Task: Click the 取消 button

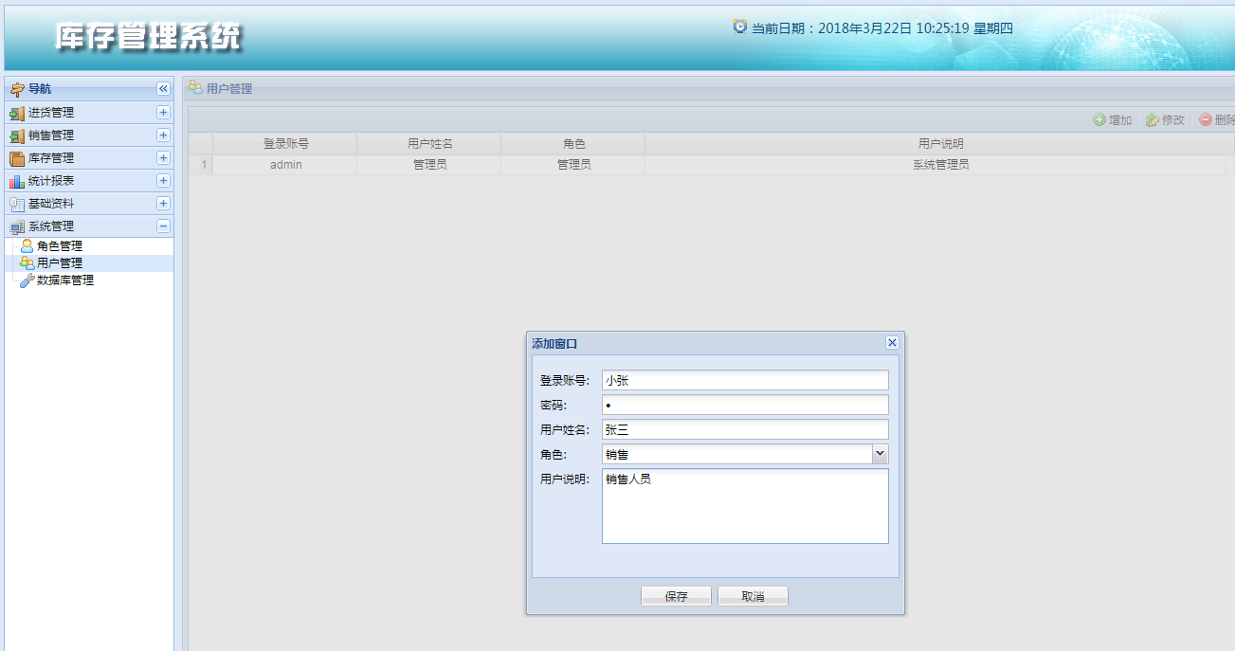Action: click(x=753, y=597)
